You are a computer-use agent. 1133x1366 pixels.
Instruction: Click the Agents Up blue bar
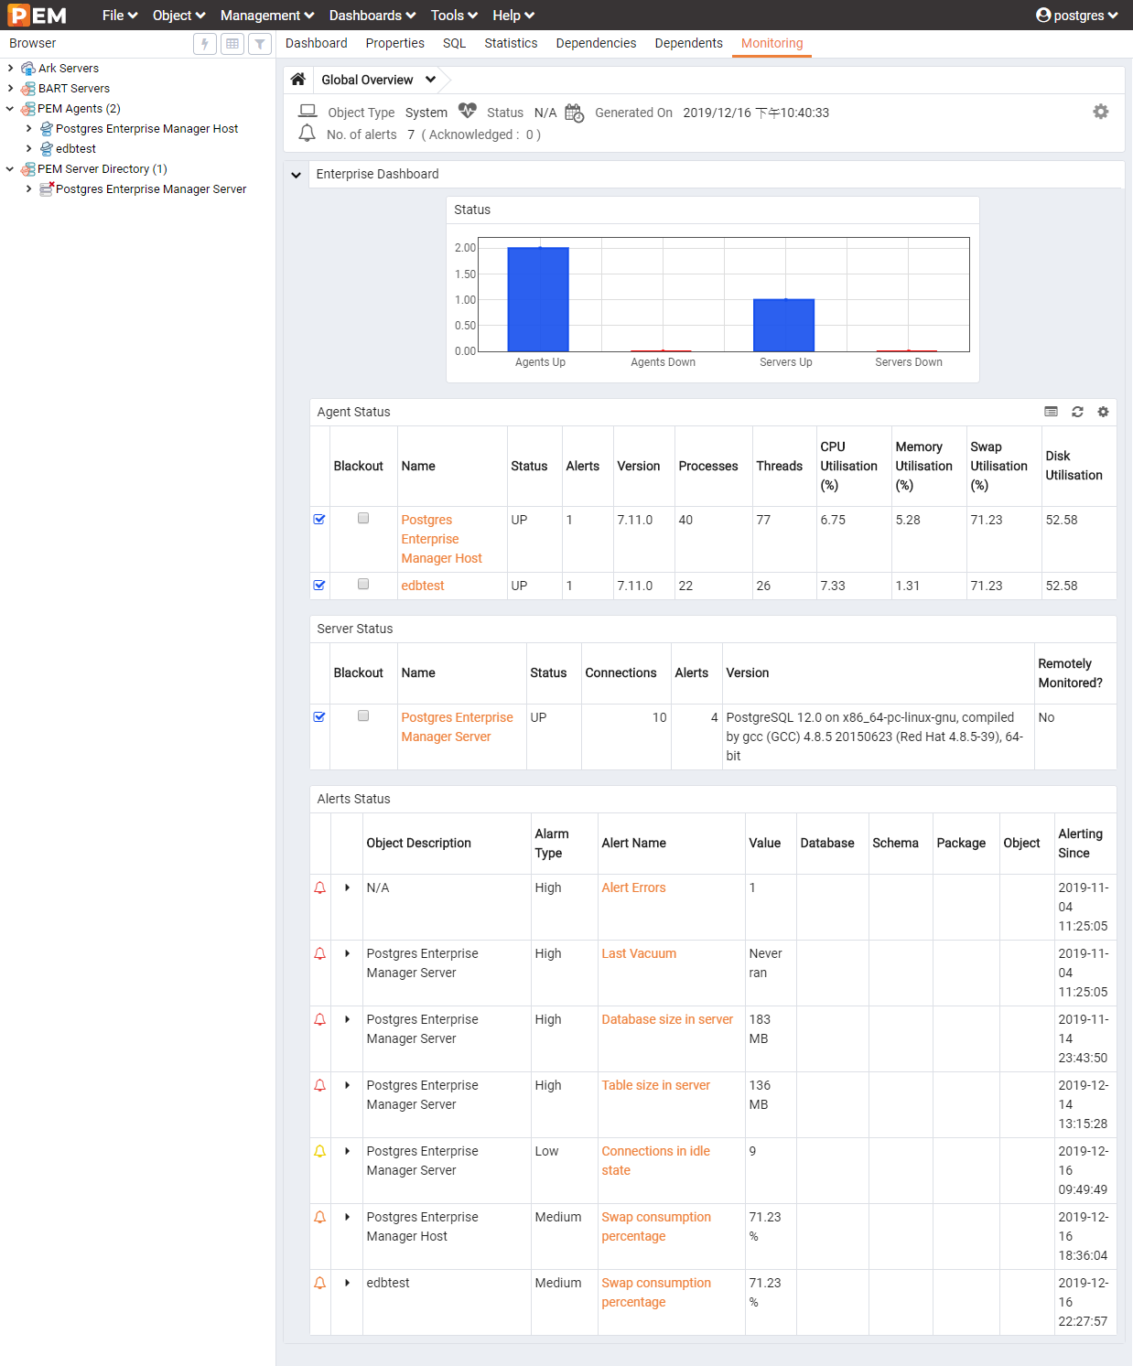click(x=538, y=299)
